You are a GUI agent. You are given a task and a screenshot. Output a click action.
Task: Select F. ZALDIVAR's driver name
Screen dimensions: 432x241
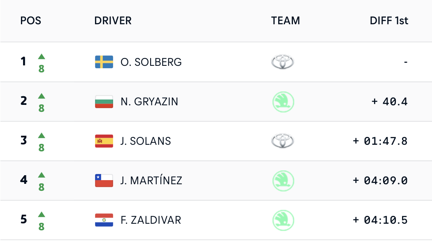151,220
